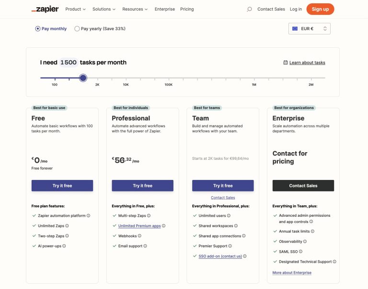Click the orange Sign up button
The image size is (368, 289).
point(320,9)
